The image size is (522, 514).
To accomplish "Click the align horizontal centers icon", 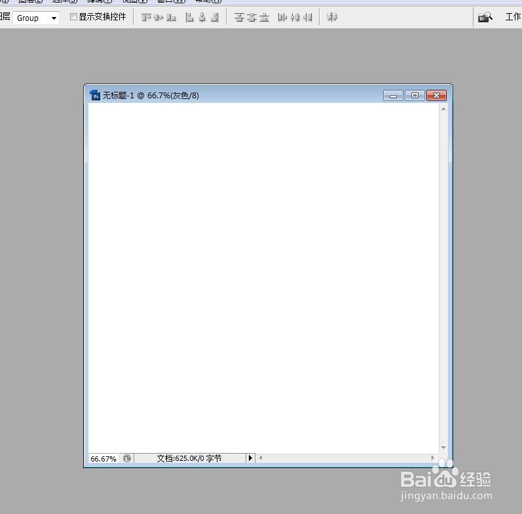I will tap(202, 17).
